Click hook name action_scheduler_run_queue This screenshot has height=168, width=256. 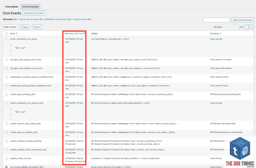[x=24, y=39]
